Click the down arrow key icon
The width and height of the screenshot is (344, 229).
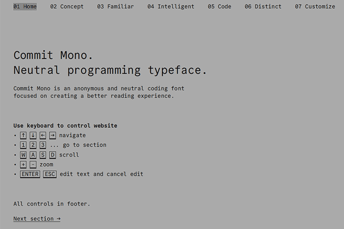(x=33, y=136)
